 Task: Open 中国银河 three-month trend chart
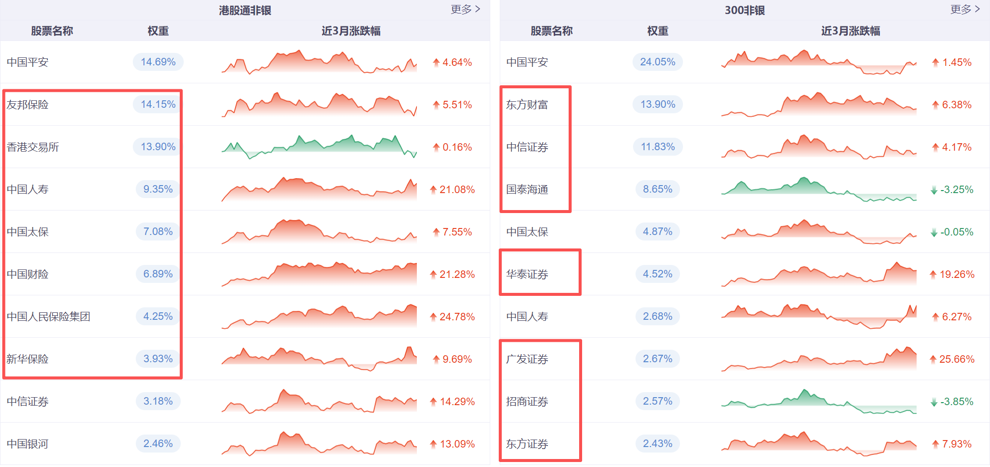[x=319, y=444]
